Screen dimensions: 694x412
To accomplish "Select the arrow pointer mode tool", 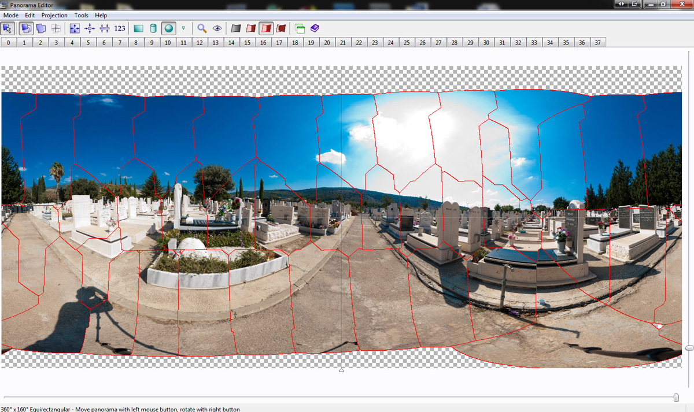I will pyautogui.click(x=8, y=28).
